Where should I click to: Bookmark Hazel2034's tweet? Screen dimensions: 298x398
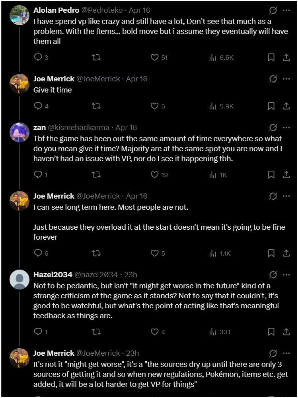pos(271,331)
